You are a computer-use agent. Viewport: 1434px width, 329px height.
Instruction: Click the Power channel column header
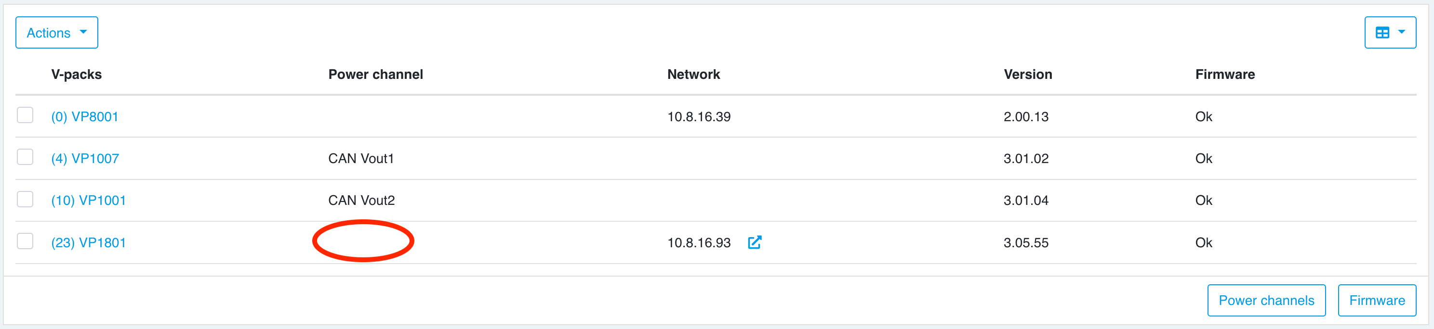pyautogui.click(x=376, y=75)
